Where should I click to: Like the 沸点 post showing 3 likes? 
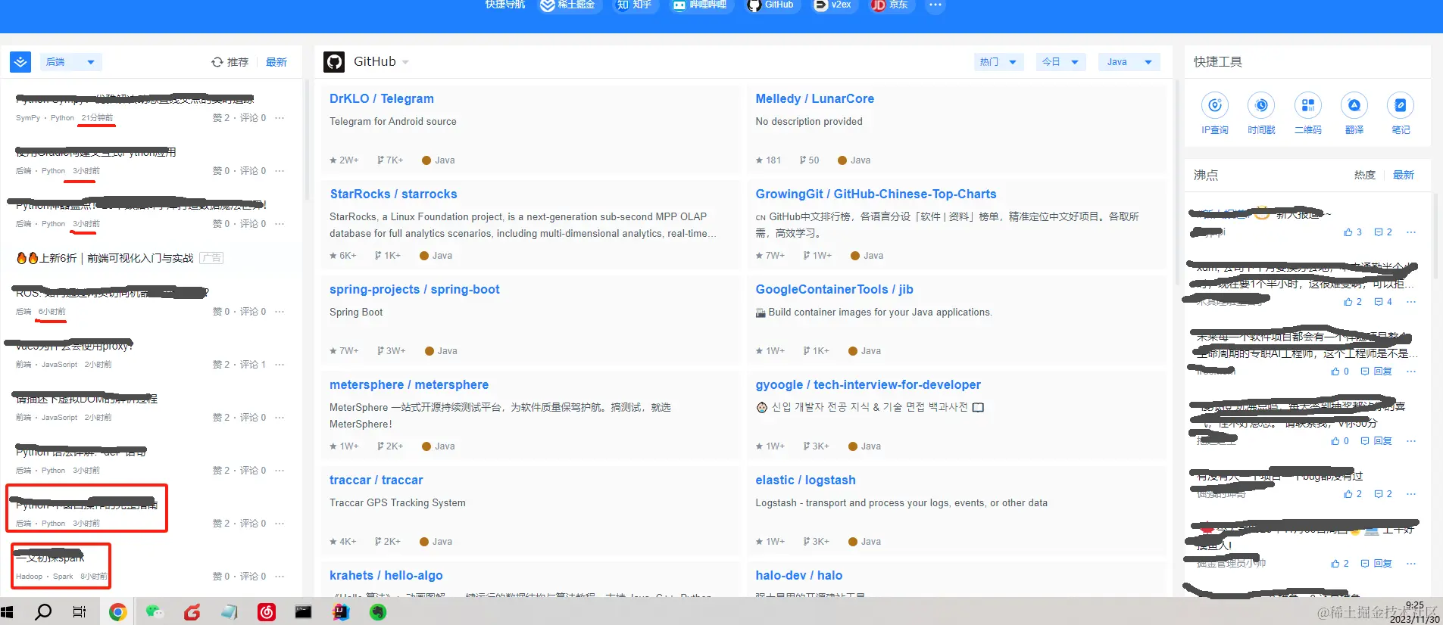tap(1353, 232)
